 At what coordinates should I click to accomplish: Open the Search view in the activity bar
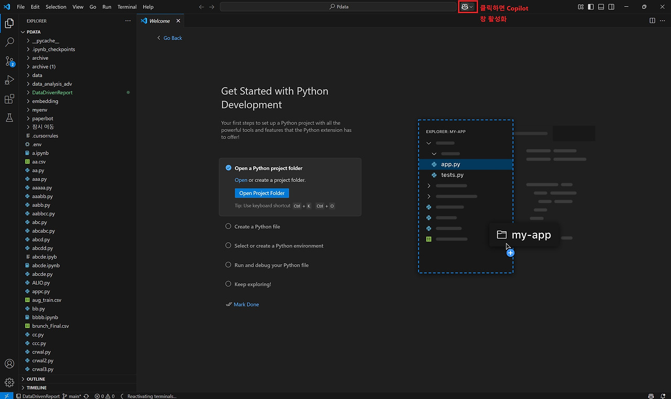(9, 42)
